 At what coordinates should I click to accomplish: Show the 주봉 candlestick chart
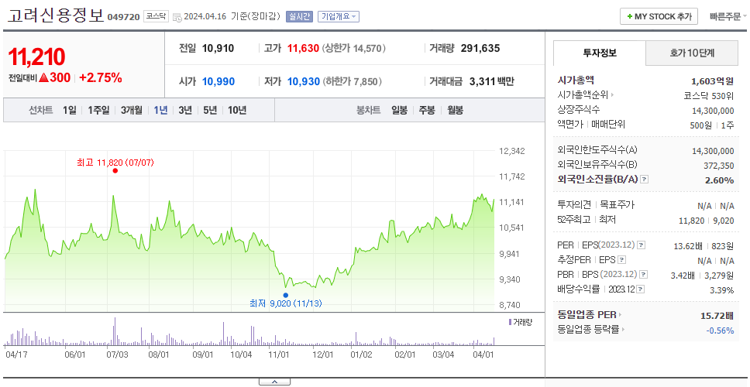click(427, 111)
